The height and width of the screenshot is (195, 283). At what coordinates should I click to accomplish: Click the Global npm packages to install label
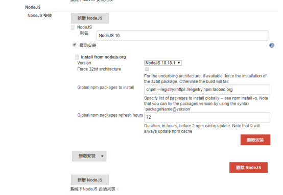pos(106,88)
